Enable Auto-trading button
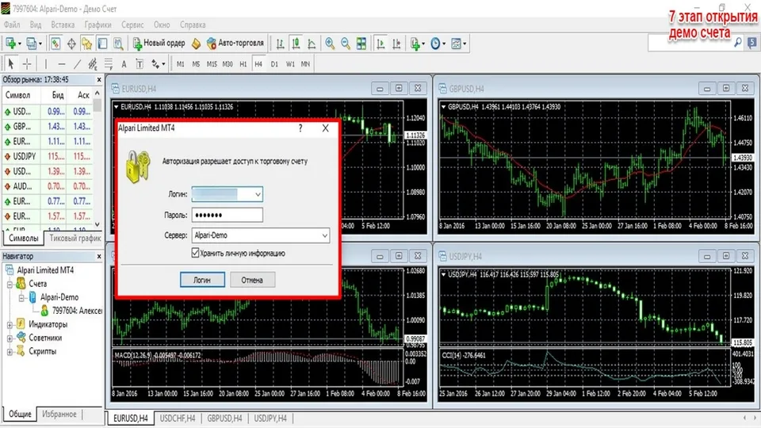Screen dimensions: 761x428 (x=235, y=44)
